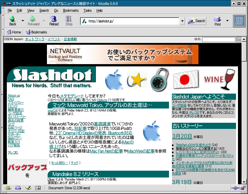Open the Search menu

pyautogui.click(x=44, y=10)
